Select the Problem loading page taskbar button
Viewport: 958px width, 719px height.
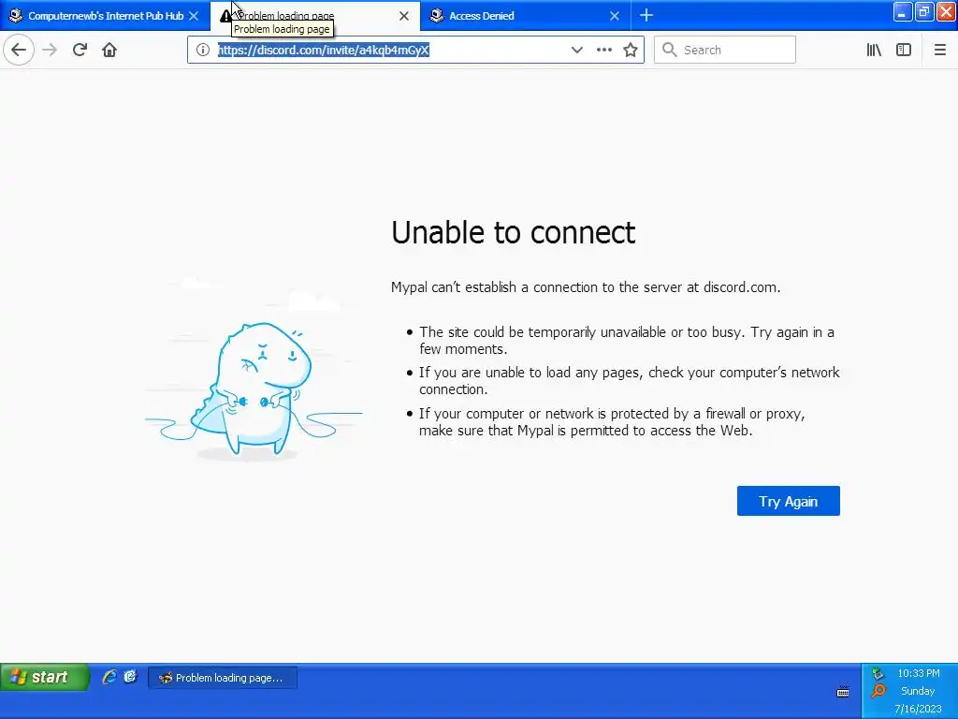(223, 678)
